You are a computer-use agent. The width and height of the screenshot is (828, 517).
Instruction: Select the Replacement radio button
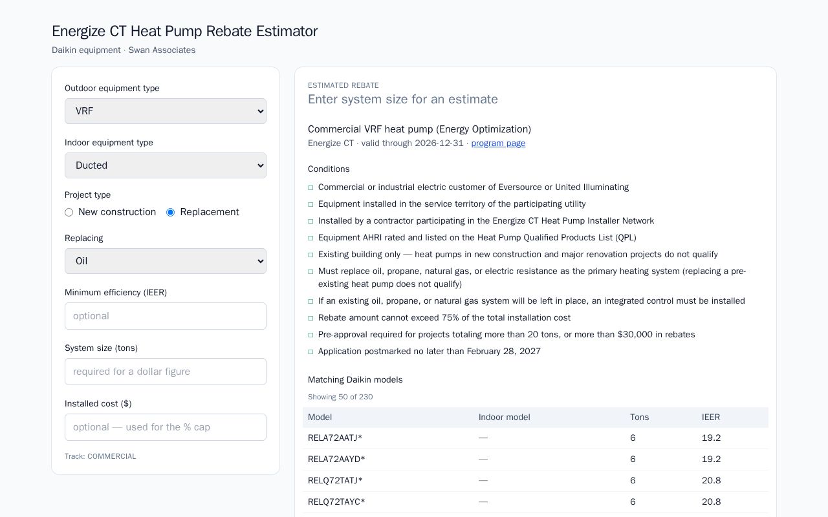171,212
